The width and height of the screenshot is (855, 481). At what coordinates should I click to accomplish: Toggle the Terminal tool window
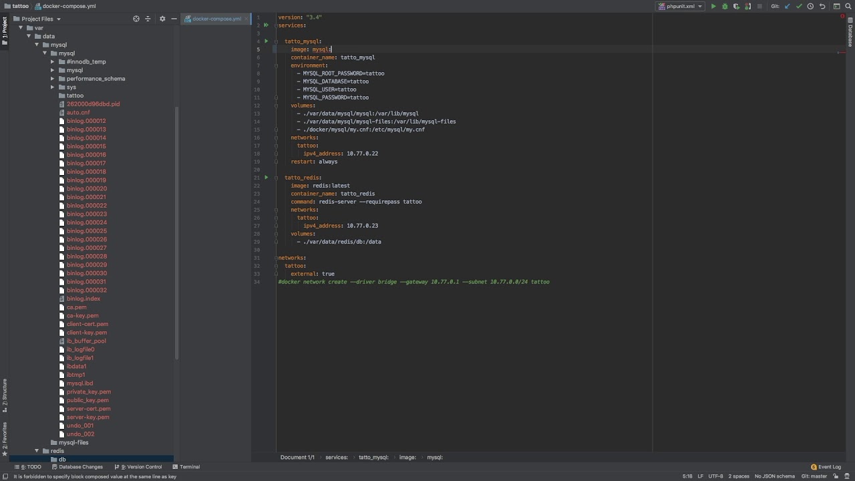click(x=186, y=467)
